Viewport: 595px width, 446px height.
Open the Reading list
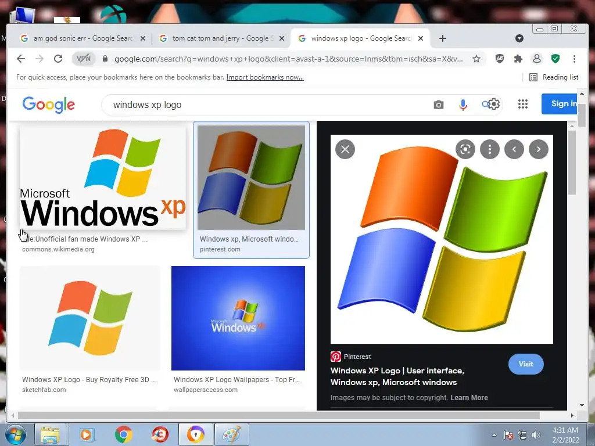554,77
